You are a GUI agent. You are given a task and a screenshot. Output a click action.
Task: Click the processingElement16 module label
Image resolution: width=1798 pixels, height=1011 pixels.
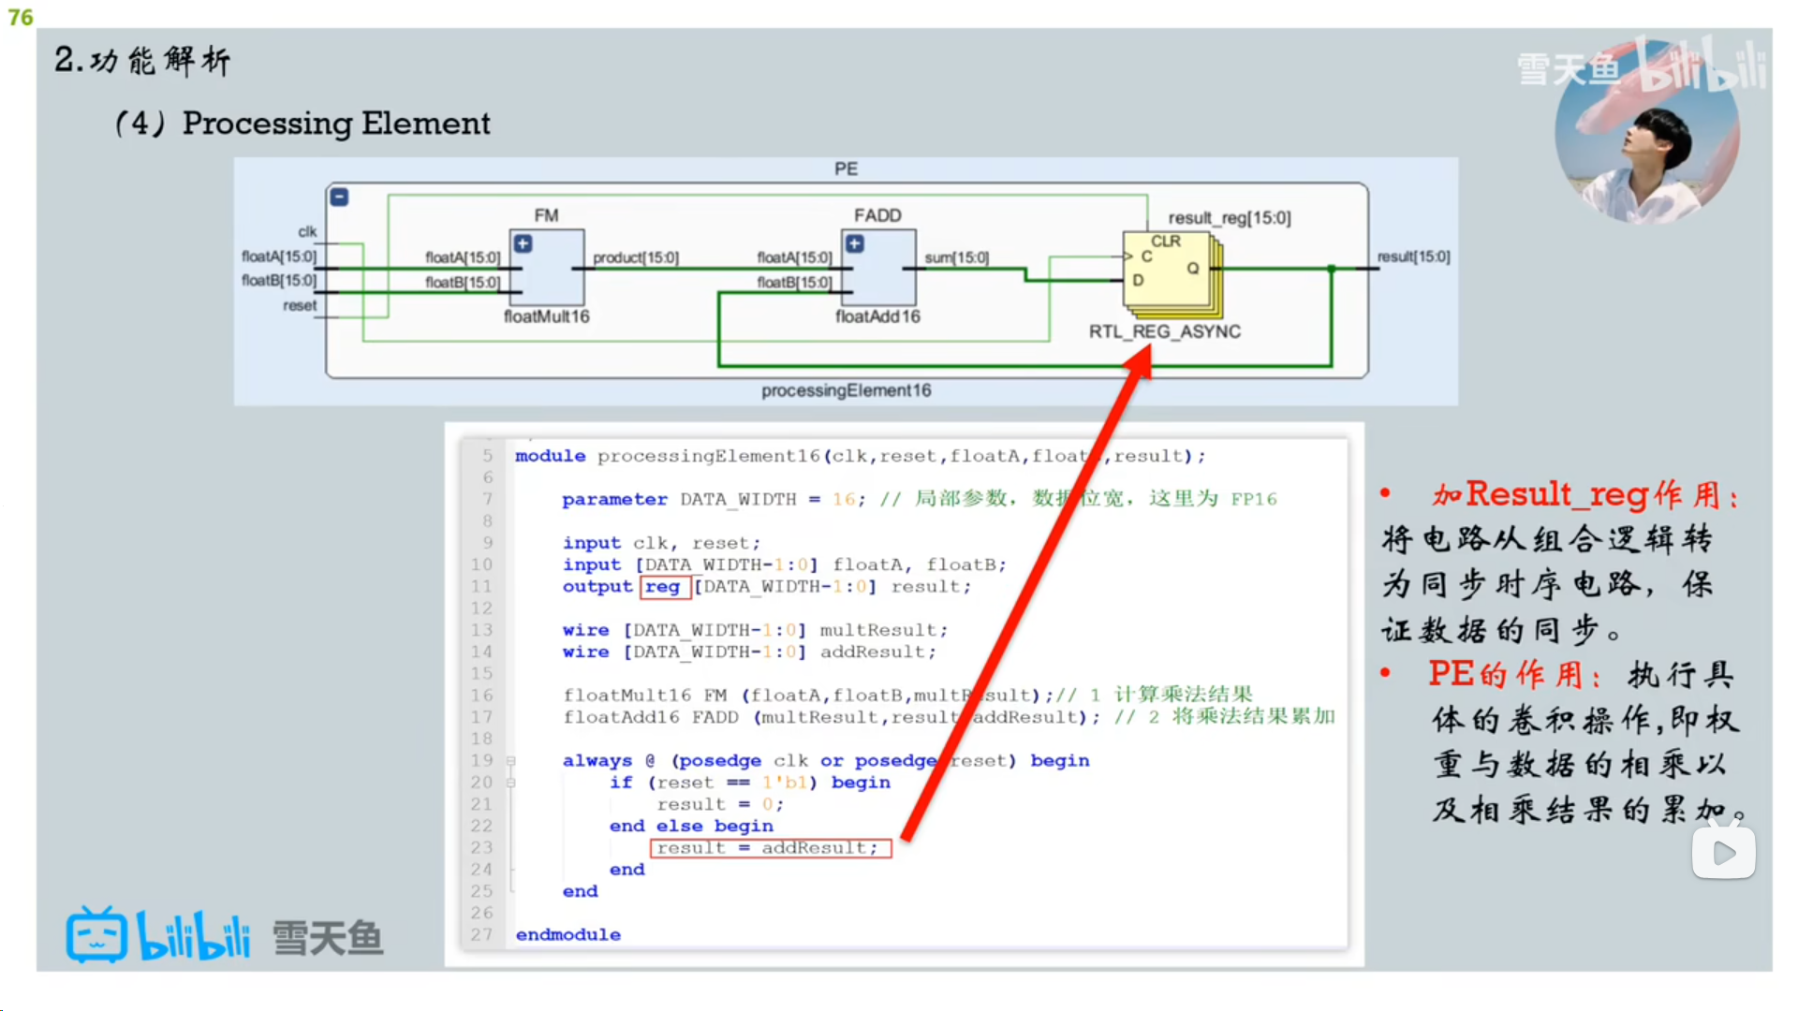click(846, 390)
